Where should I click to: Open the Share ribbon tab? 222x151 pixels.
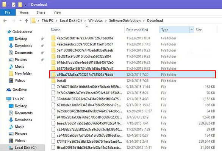[x=41, y=12]
